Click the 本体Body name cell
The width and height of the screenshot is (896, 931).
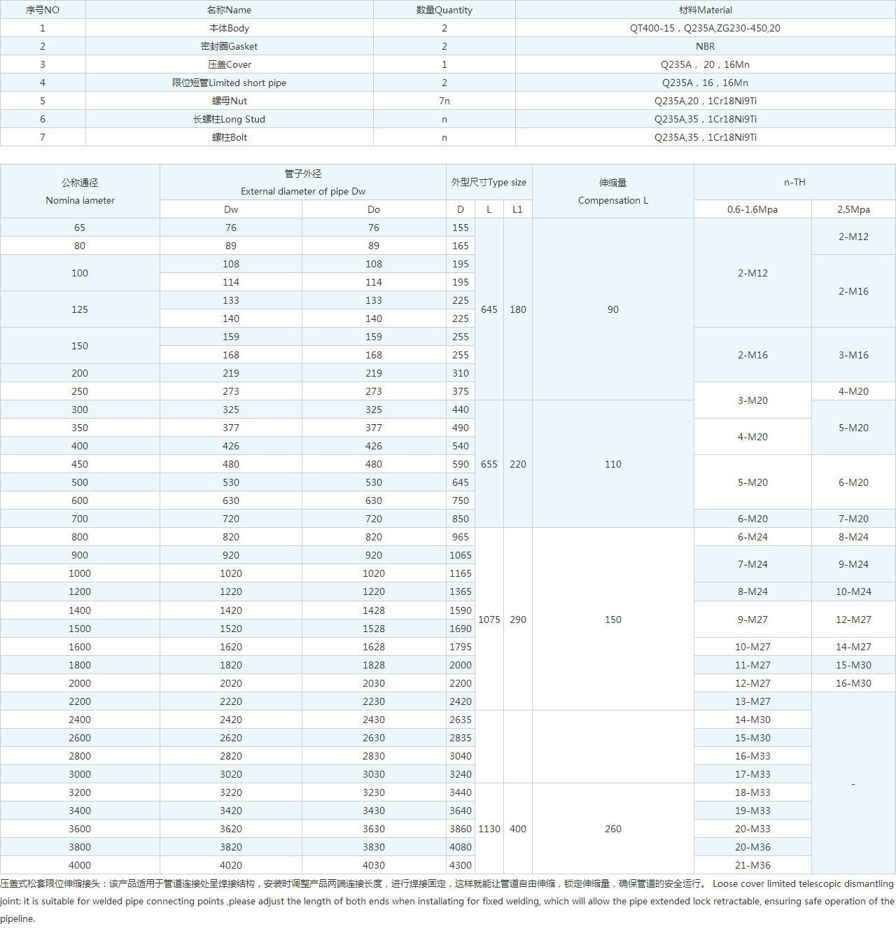click(229, 28)
